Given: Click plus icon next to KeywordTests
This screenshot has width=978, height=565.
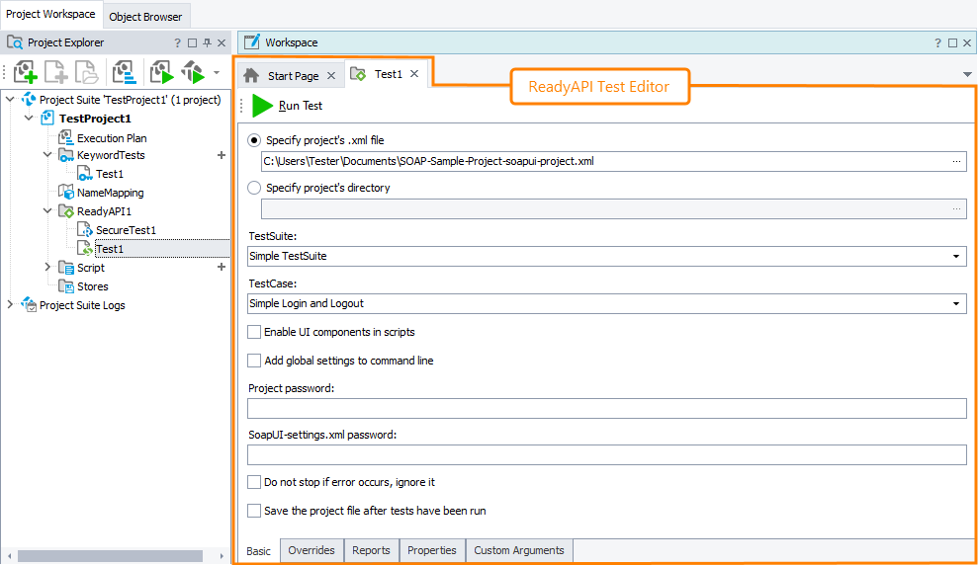Looking at the screenshot, I should coord(222,155).
